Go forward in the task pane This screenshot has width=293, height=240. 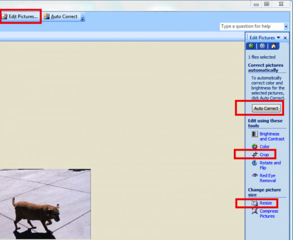[x=262, y=46]
